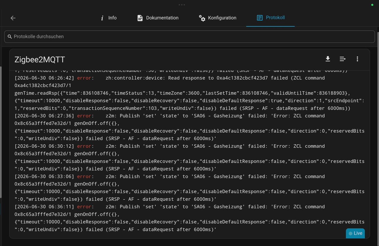This screenshot has width=379, height=246.
Task: Click timestamp [2026-06-30 06:27:36]
Action: pyautogui.click(x=44, y=116)
